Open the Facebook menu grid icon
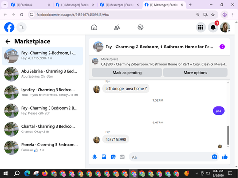238x178 pixels. pyautogui.click(x=201, y=28)
